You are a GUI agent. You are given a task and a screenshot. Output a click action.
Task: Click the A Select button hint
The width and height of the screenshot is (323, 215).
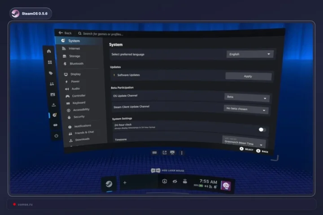point(247,149)
